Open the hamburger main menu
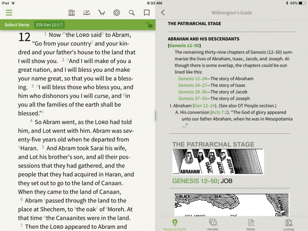The height and width of the screenshot is (231, 308). pyautogui.click(x=9, y=13)
